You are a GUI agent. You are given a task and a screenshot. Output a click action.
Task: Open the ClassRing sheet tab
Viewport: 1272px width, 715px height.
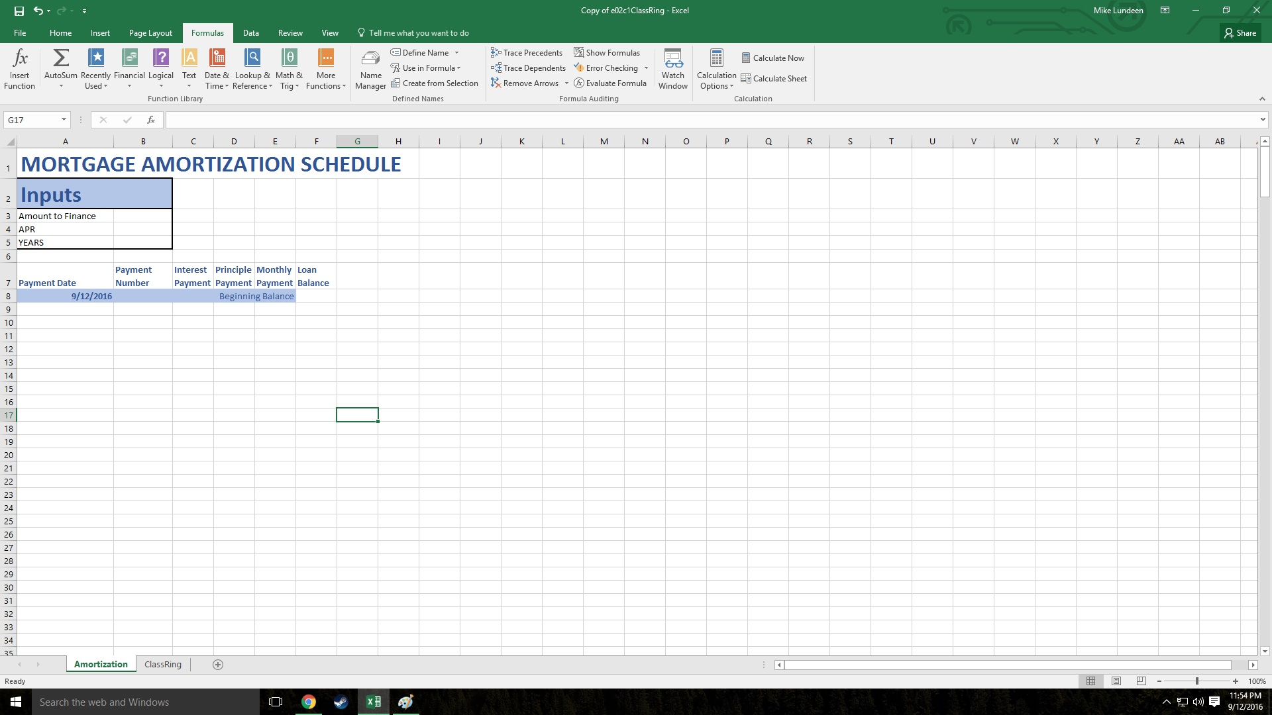(162, 664)
